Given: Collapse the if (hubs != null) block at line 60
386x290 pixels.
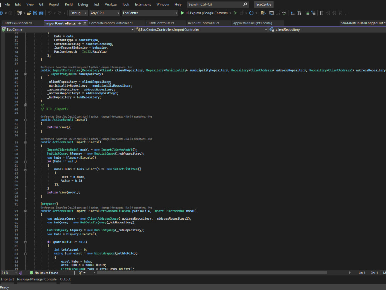Looking at the screenshot, I should coord(25,162).
